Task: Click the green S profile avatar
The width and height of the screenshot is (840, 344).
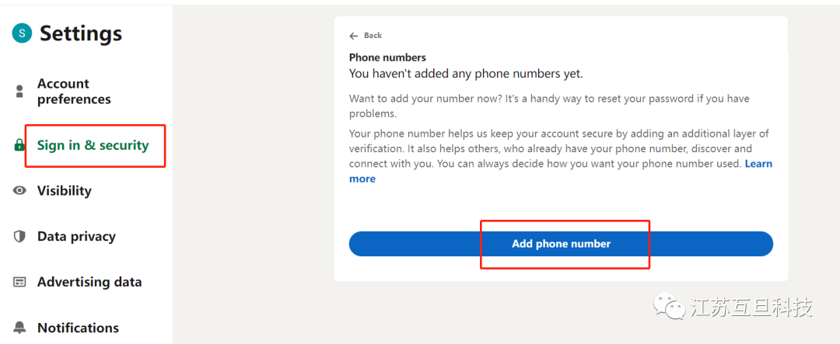Action: click(22, 33)
